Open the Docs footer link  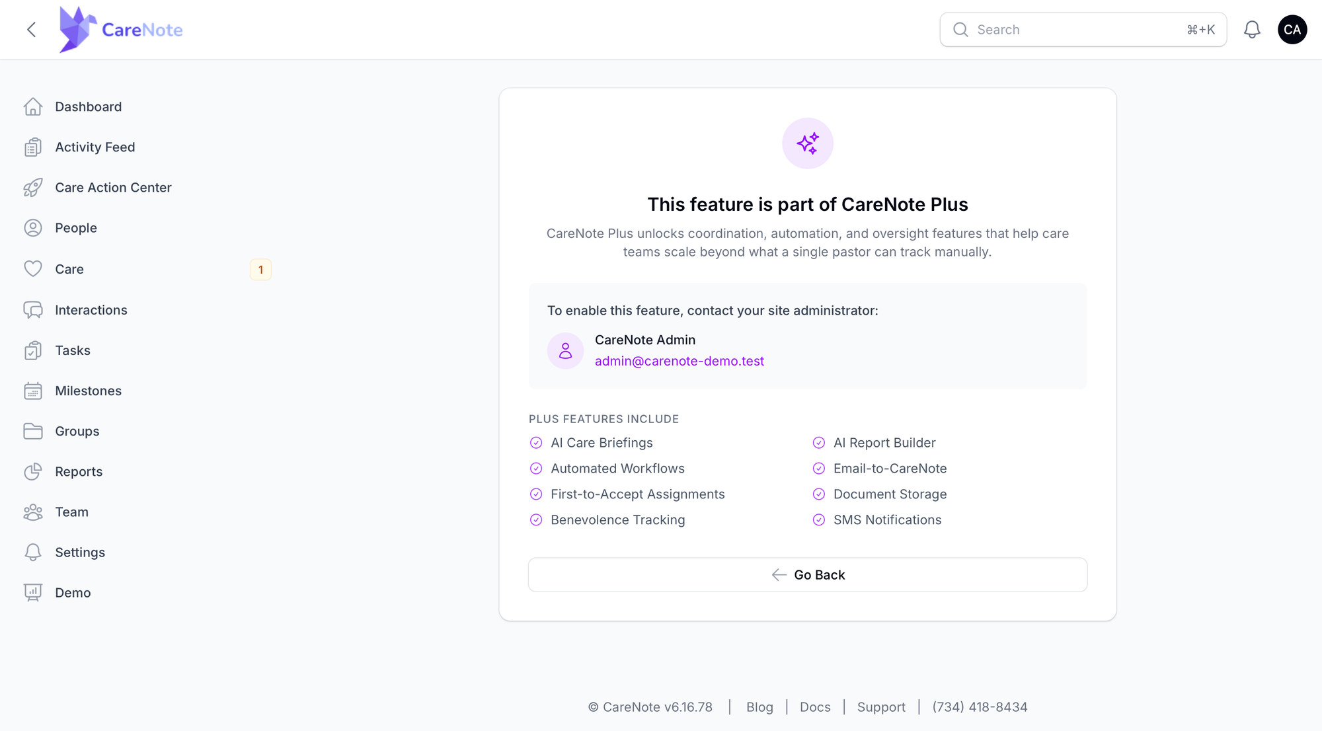point(815,707)
